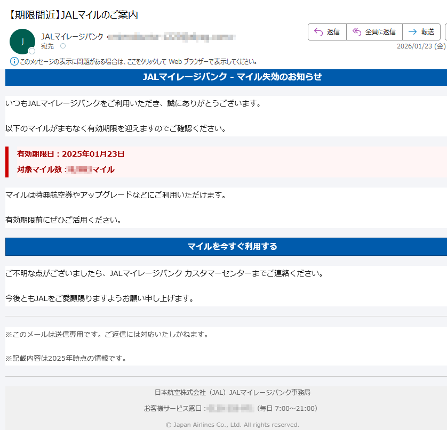Click the info icon in message notice bar

14,61
